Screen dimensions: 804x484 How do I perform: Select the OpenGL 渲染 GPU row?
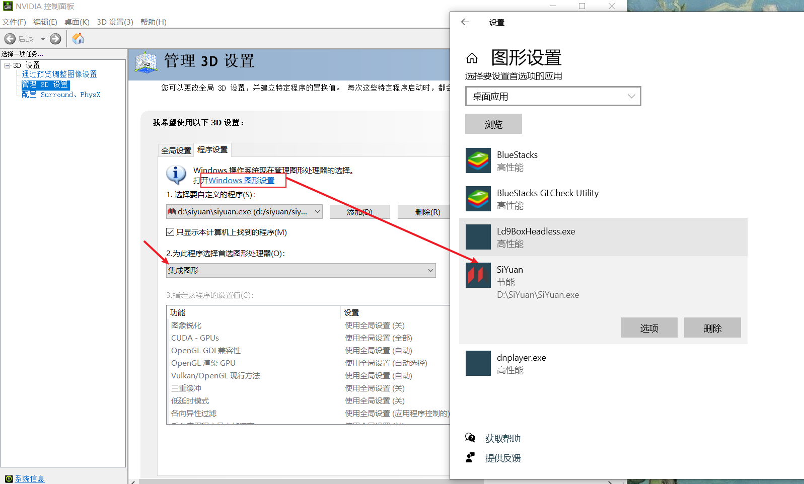[x=308, y=363]
